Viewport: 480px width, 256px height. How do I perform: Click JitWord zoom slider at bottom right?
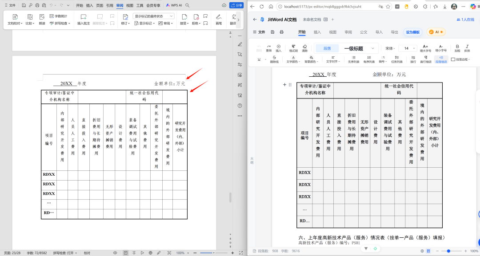(x=451, y=251)
